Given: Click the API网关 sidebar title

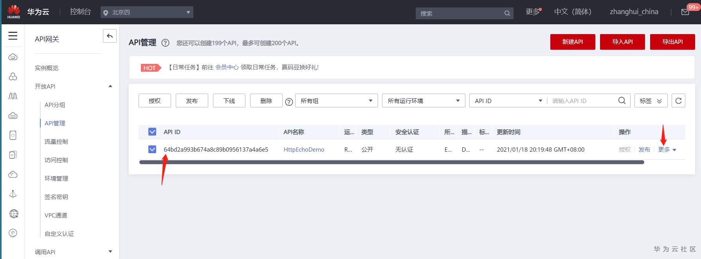Looking at the screenshot, I should tap(47, 39).
